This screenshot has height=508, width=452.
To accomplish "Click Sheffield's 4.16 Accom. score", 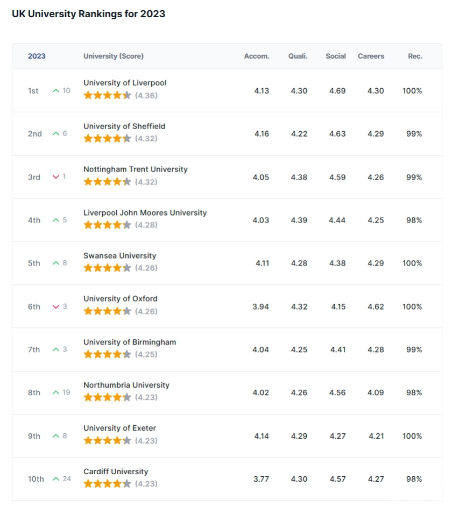I will 262,134.
